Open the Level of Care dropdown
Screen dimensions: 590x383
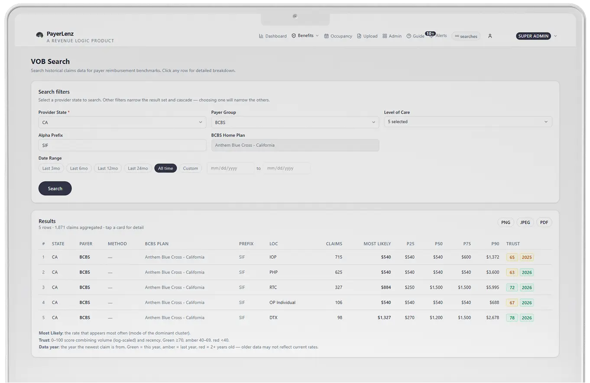(x=468, y=122)
